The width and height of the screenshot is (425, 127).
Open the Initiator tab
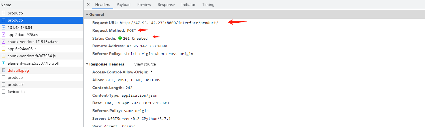(x=188, y=5)
